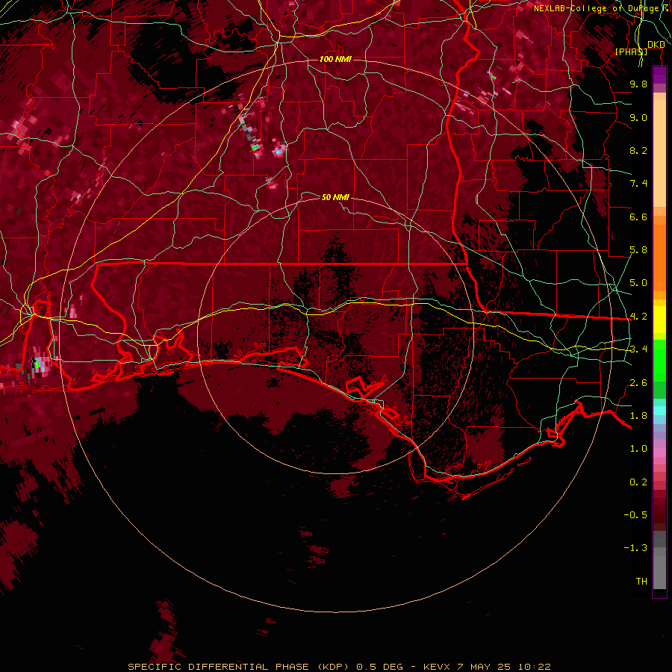Click the 9.8 legend value
672x672 pixels.
coord(638,84)
